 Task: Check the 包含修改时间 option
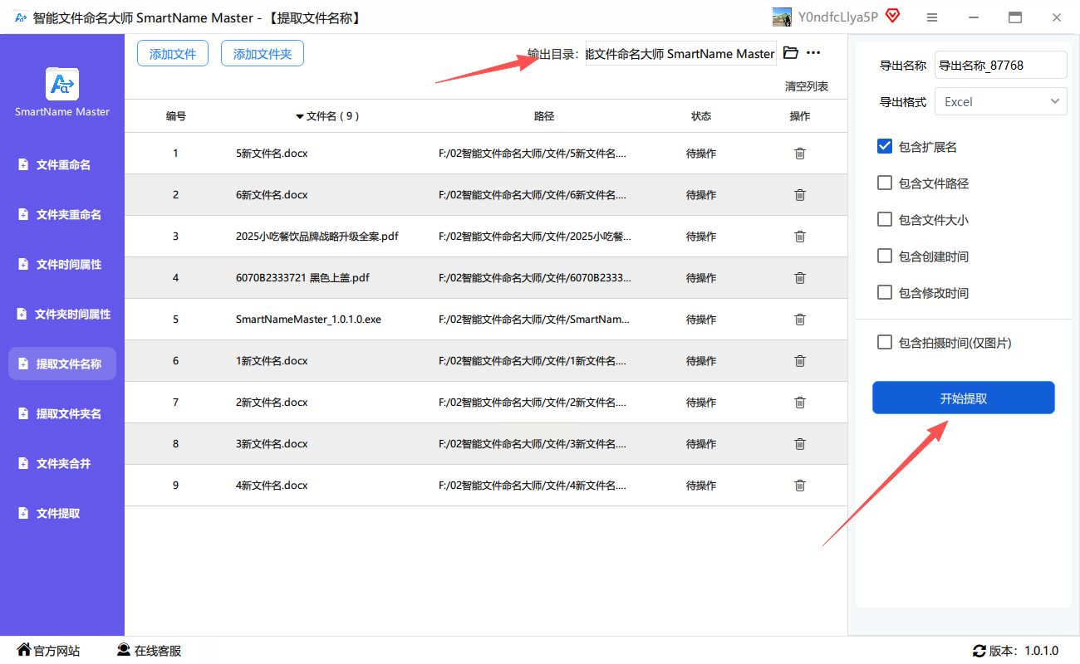tap(885, 293)
